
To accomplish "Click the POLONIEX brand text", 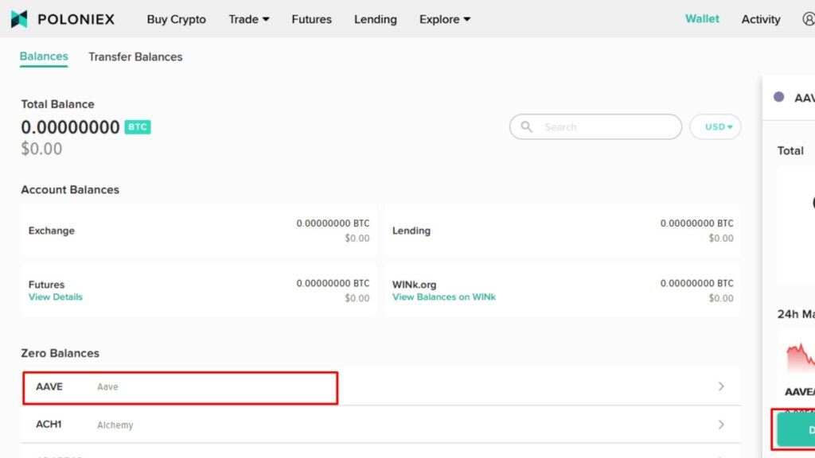I will pyautogui.click(x=76, y=19).
